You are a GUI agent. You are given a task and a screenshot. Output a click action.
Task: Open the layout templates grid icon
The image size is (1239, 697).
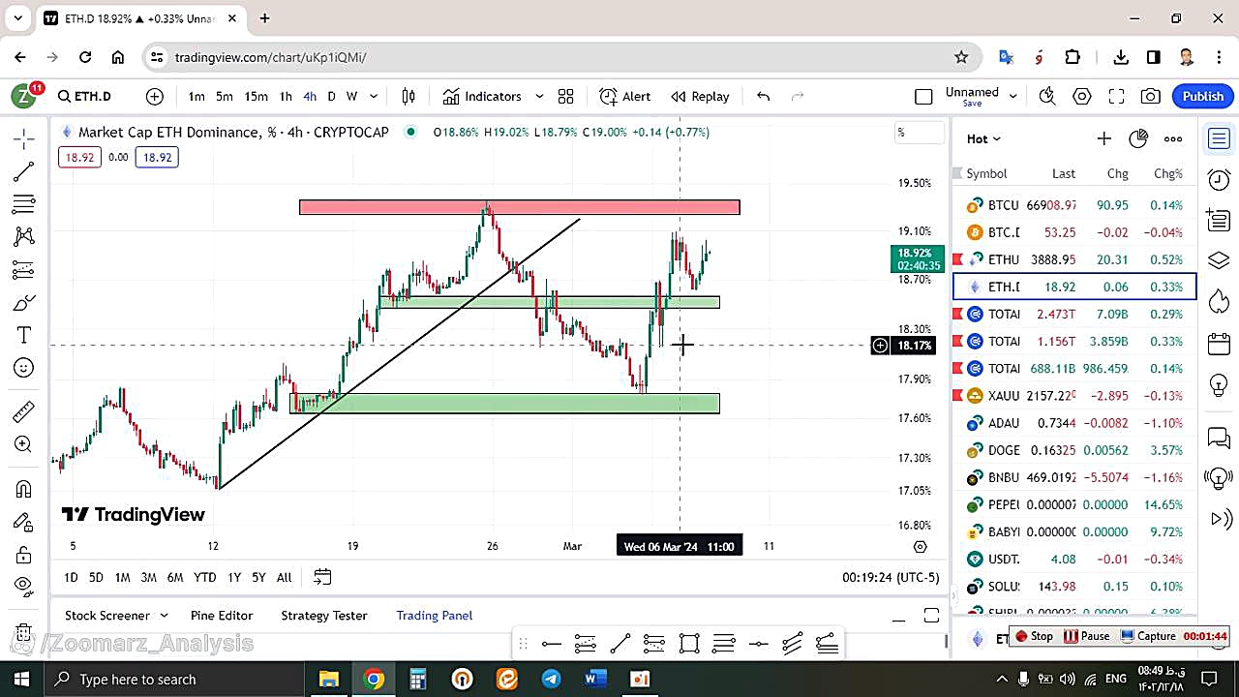click(x=565, y=96)
